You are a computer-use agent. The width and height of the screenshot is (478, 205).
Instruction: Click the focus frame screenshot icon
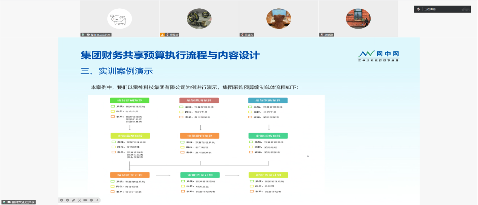coord(79,200)
